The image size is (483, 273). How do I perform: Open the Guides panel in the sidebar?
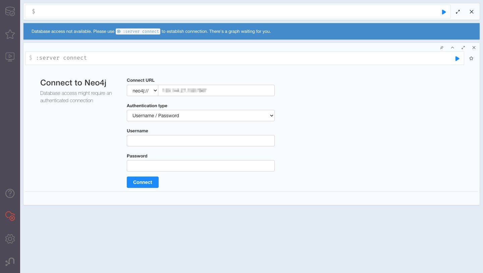(10, 57)
